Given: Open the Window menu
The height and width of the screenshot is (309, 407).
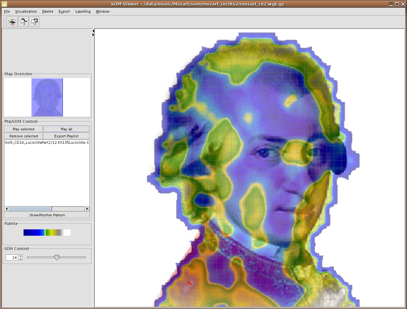Looking at the screenshot, I should click(x=103, y=11).
